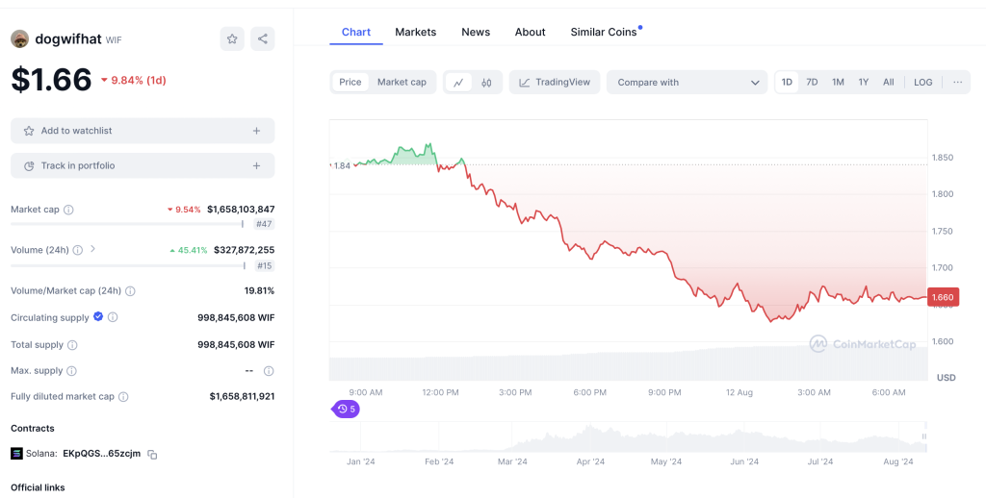
Task: Open the Markets tab
Action: coord(415,32)
